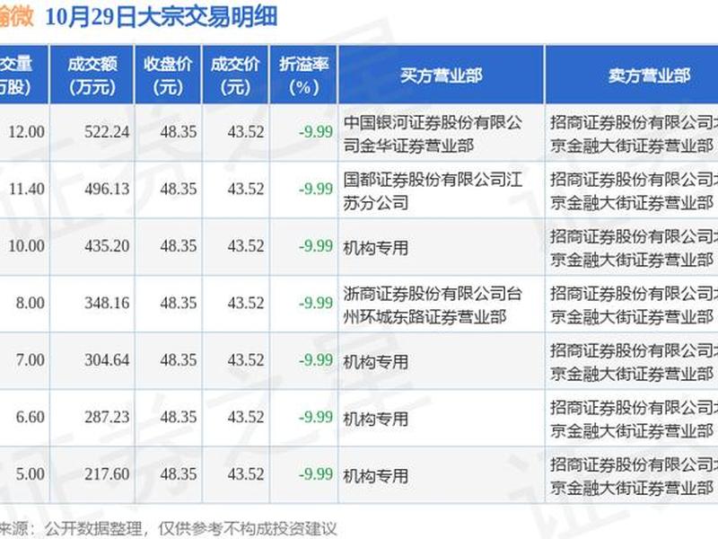Click the 11.40 volume cell

coord(27,189)
